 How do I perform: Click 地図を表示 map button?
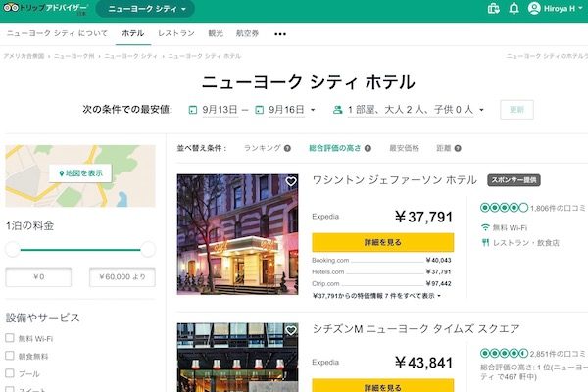pos(80,173)
